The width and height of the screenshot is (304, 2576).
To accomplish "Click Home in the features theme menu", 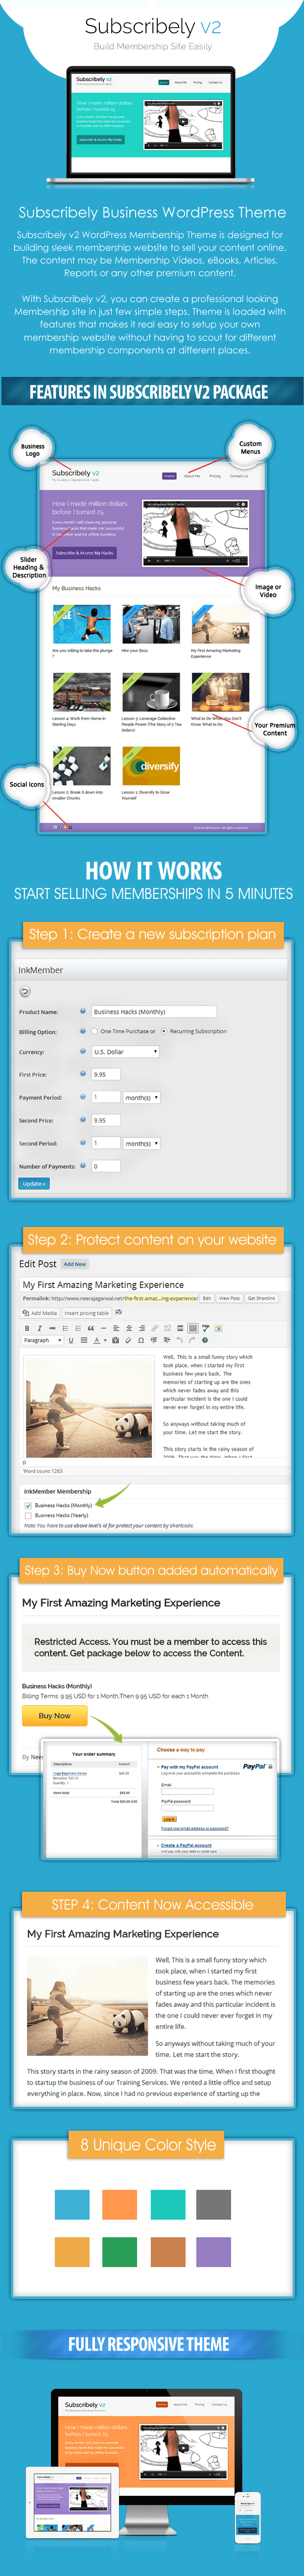I will point(169,476).
